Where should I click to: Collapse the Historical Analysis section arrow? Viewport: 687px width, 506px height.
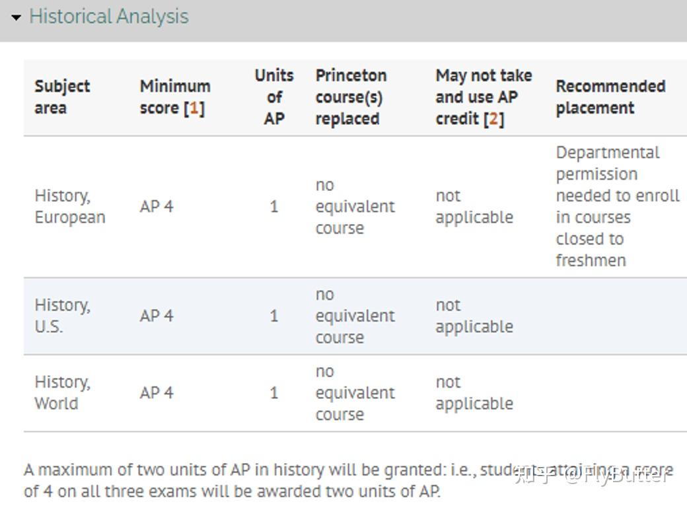17,17
